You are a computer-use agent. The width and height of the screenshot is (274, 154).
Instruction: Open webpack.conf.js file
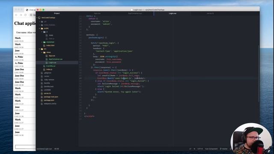50,104
